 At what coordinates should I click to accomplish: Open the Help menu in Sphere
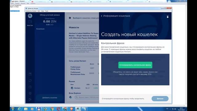coord(42,11)
